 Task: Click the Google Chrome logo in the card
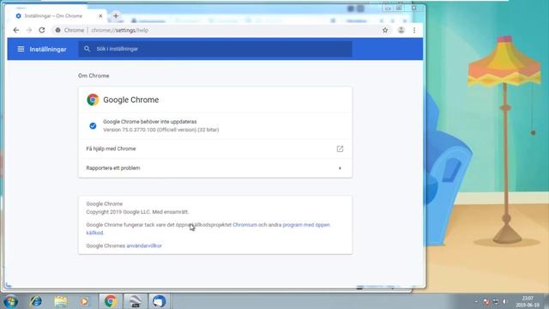coord(93,100)
